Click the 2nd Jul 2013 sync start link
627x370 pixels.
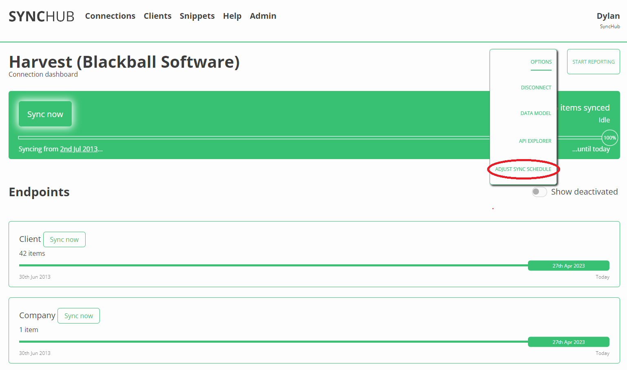(79, 149)
